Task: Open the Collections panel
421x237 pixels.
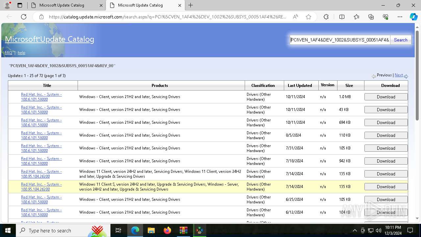Action: click(371, 17)
